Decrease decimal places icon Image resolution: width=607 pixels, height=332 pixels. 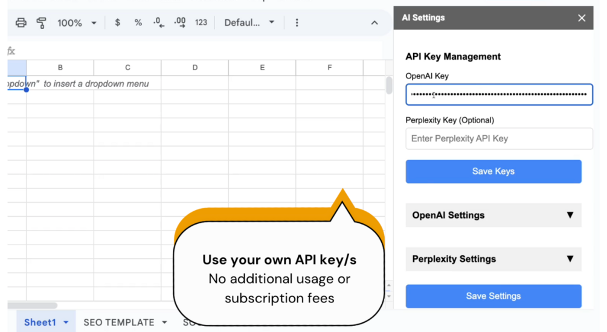(x=159, y=23)
